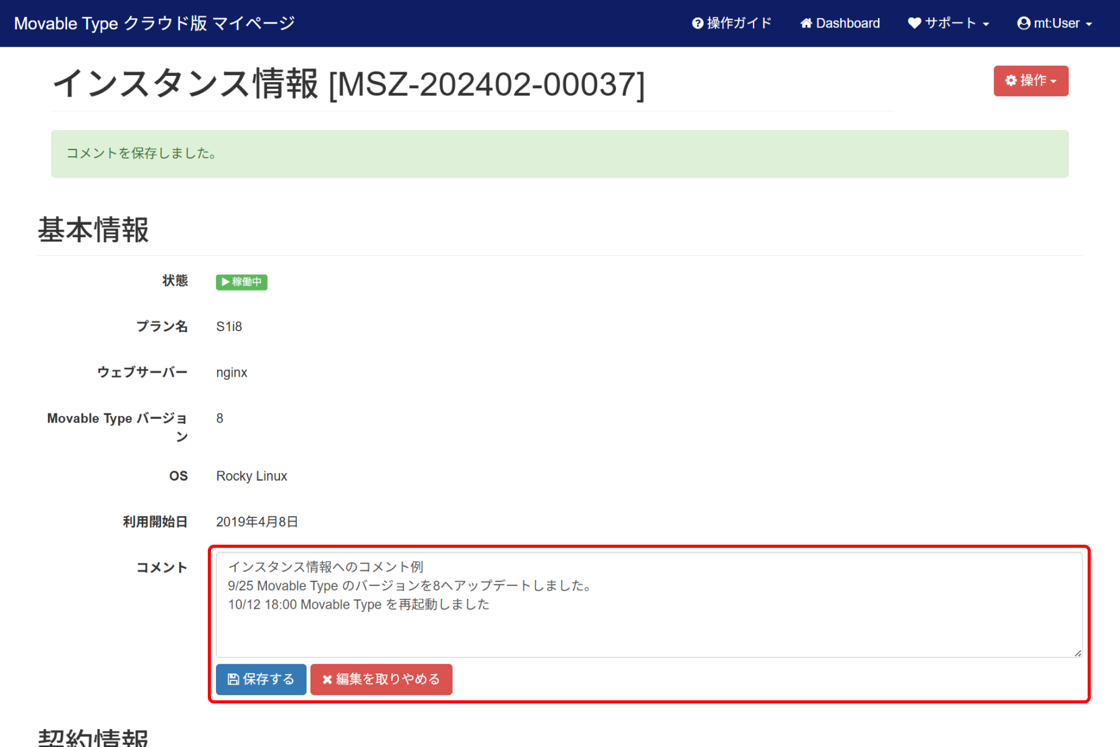
Task: Click the Movable Type クラウド版 マイページ brand link
Action: click(154, 24)
